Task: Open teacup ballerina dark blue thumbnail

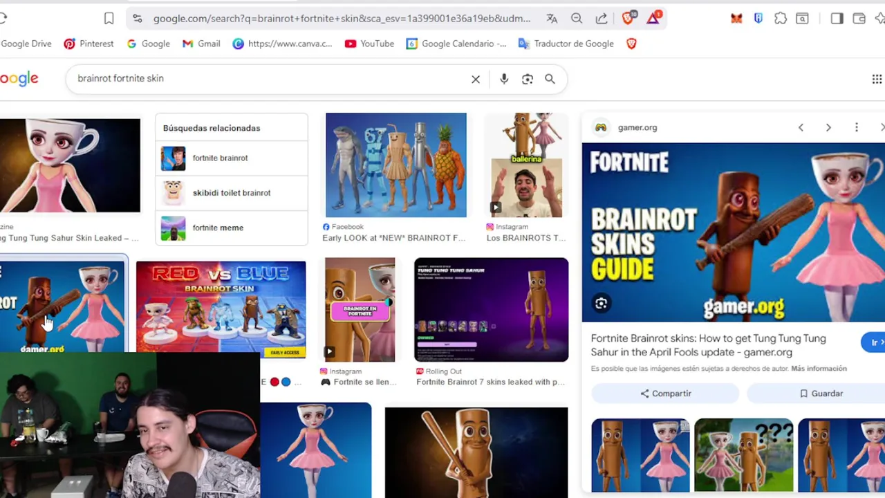Action: tap(70, 165)
